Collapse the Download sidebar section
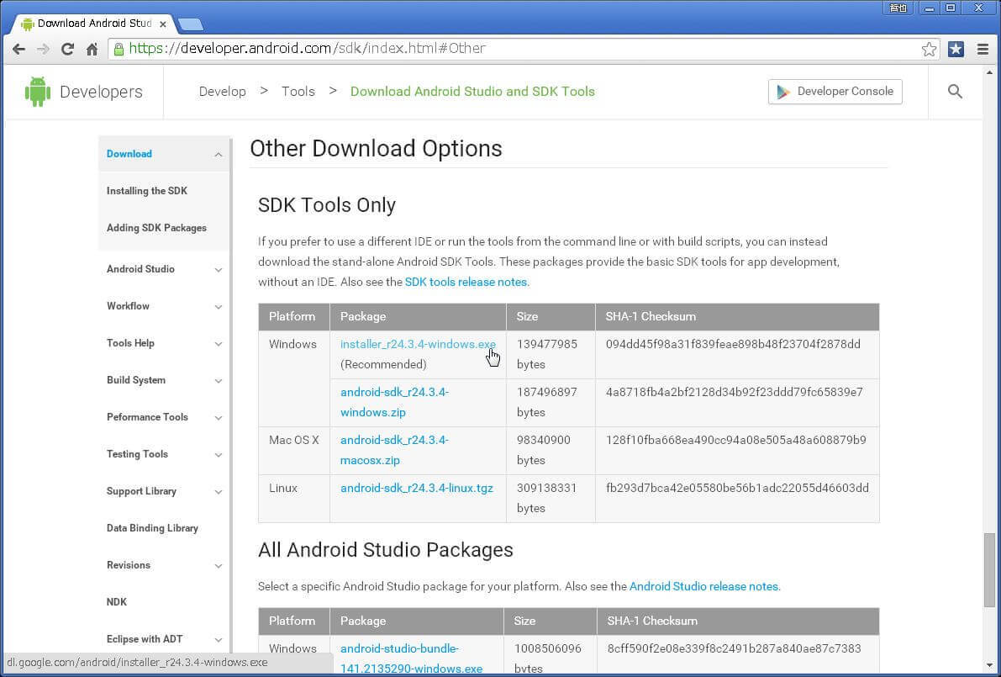Viewport: 1001px width, 677px height. (219, 155)
